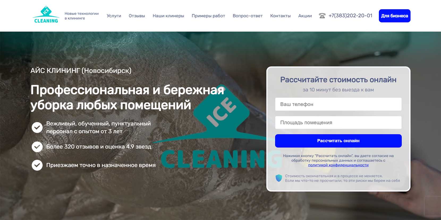
Task: Focus the Площадь помещения field
Action: pos(338,122)
